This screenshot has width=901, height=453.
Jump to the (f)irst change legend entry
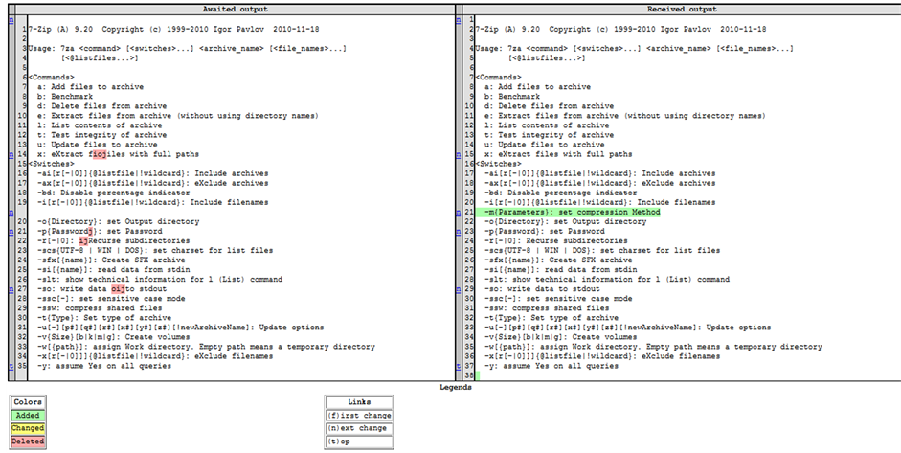tap(358, 416)
